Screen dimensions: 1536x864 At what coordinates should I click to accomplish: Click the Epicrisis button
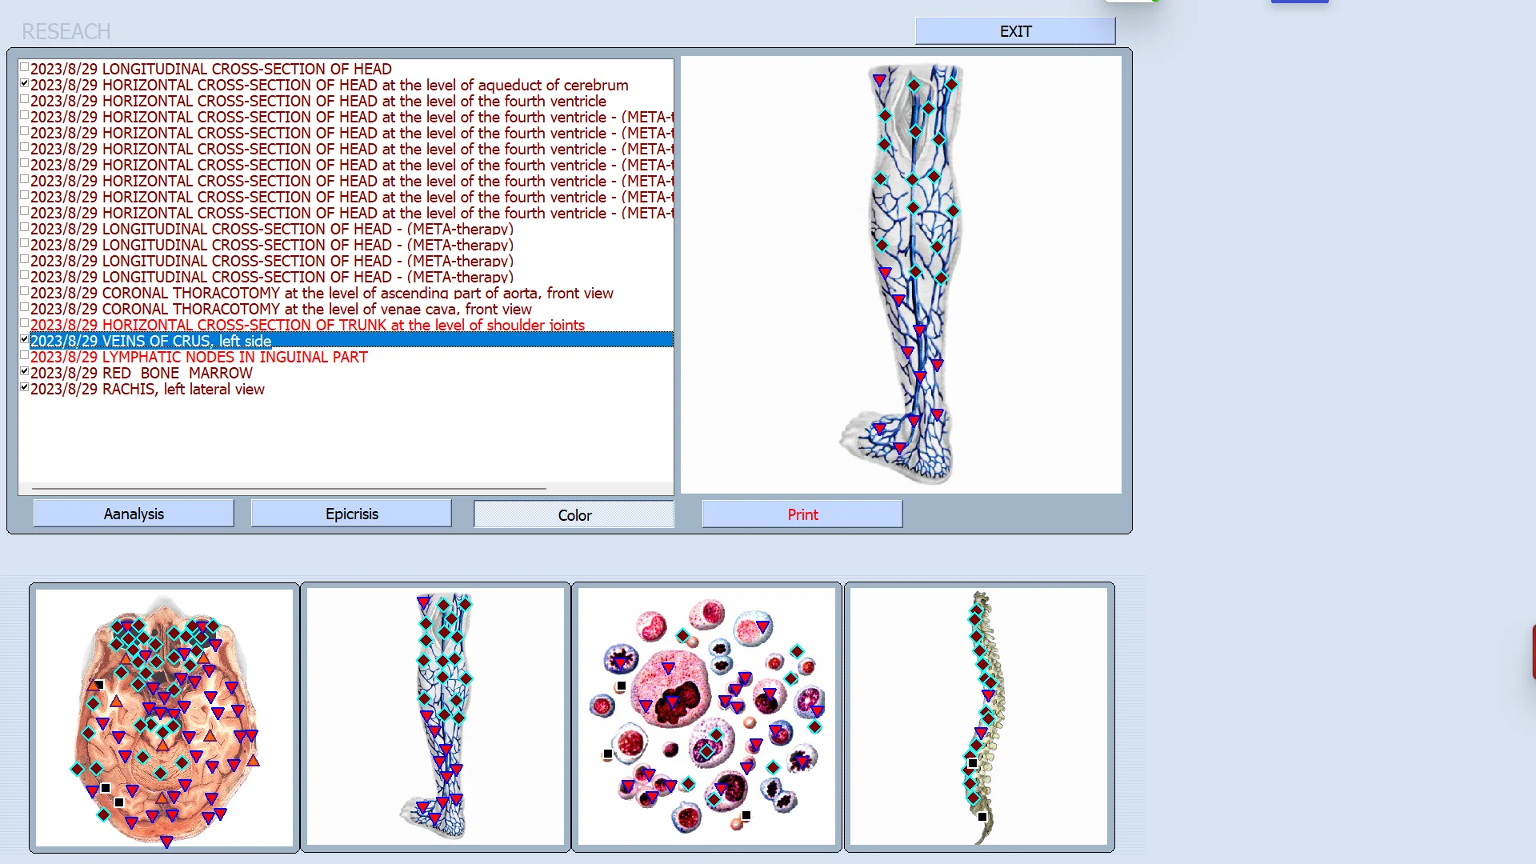tap(351, 514)
